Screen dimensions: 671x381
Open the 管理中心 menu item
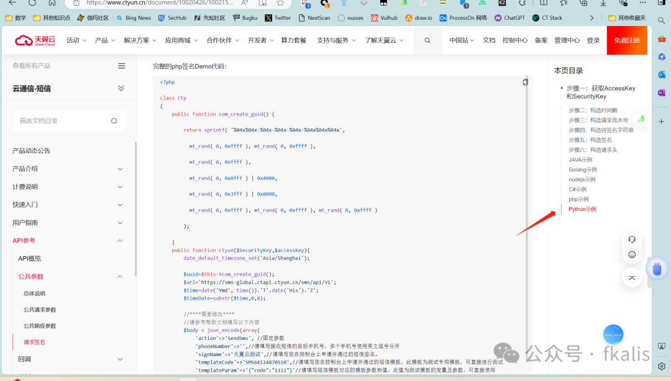(567, 40)
